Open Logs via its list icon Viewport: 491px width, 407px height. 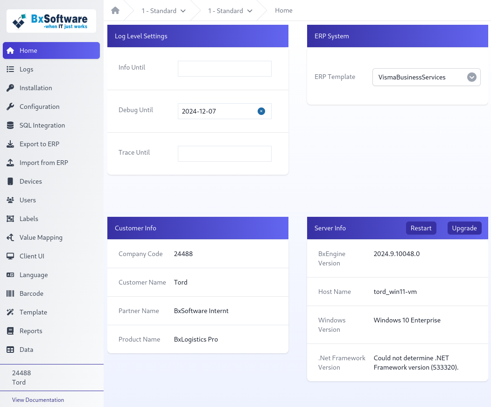(x=10, y=69)
